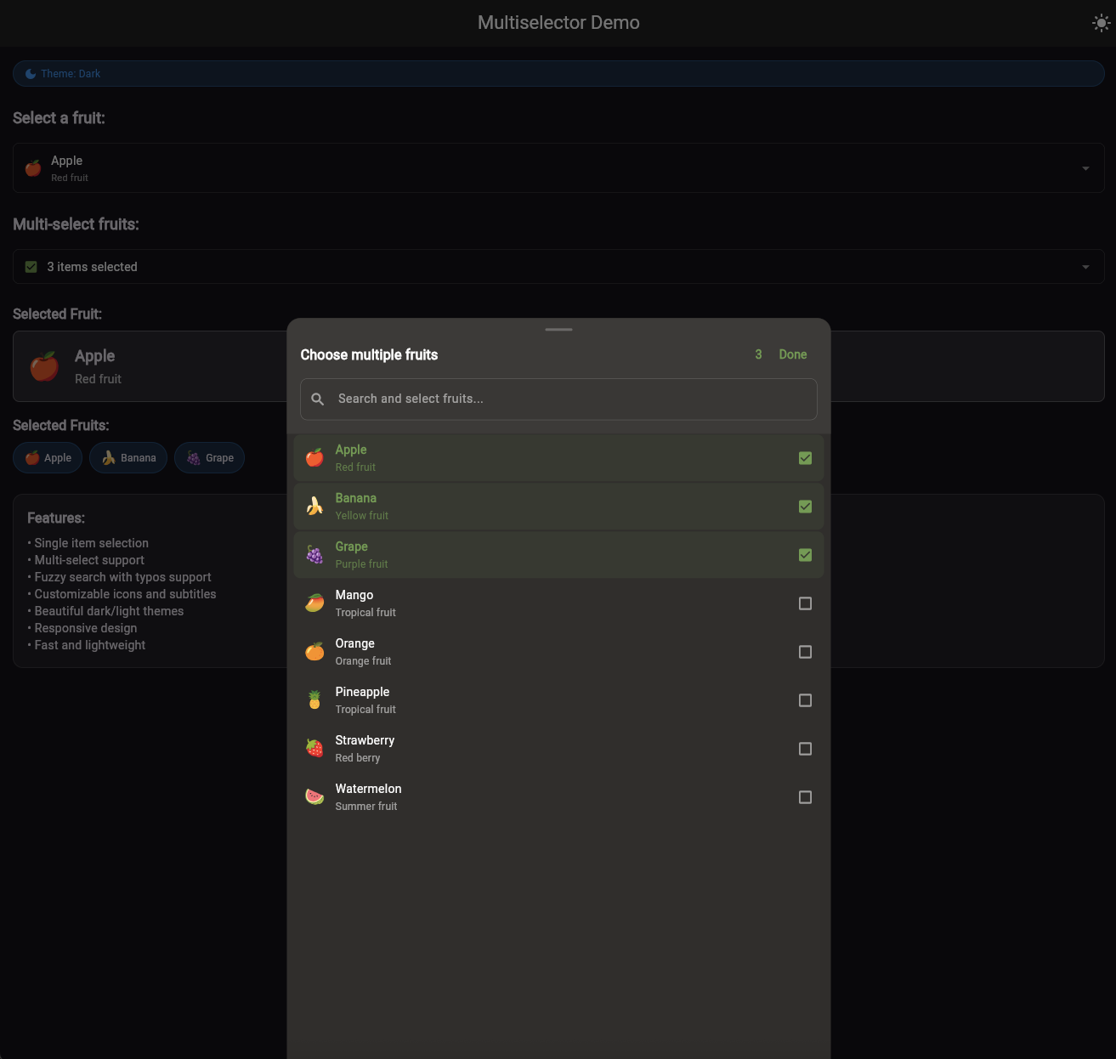Click the Theme: Dark chip
Screen dimensions: 1116x1059
558,74
